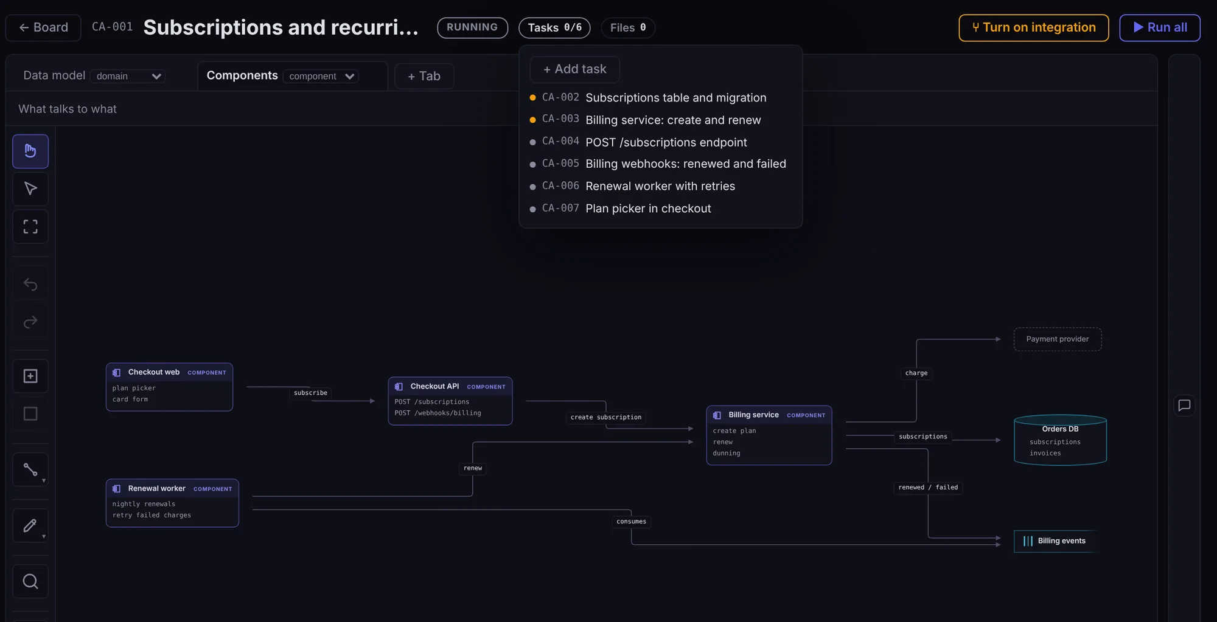Viewport: 1217px width, 622px height.
Task: Click the 'consumes' edge label
Action: pyautogui.click(x=631, y=522)
